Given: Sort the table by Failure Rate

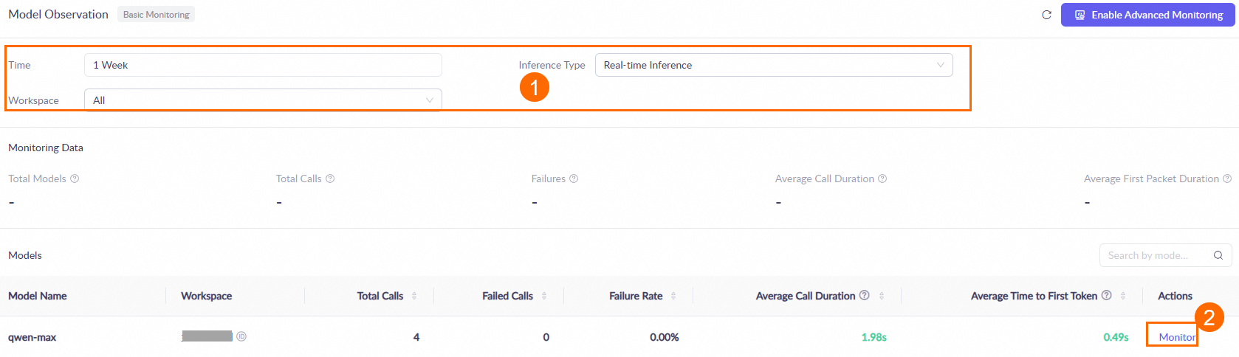Looking at the screenshot, I should click(x=673, y=296).
